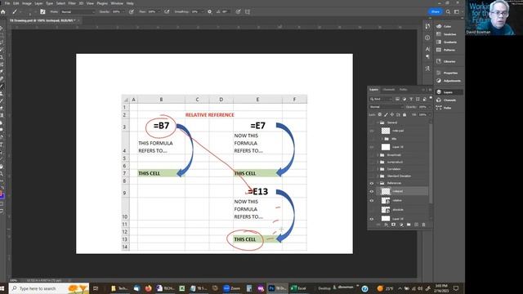
Task: Click the Share button
Action: coord(435,11)
